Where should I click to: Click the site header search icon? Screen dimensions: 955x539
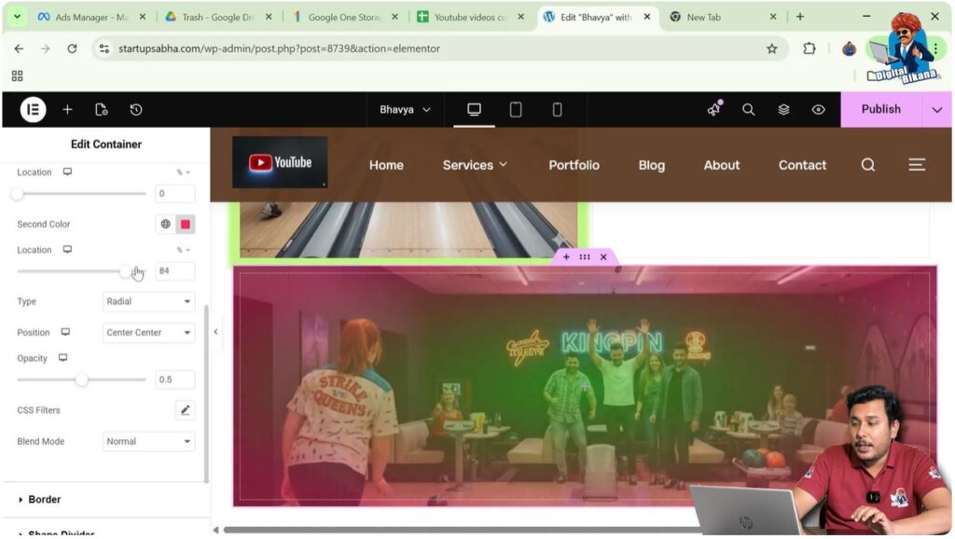[x=868, y=165]
